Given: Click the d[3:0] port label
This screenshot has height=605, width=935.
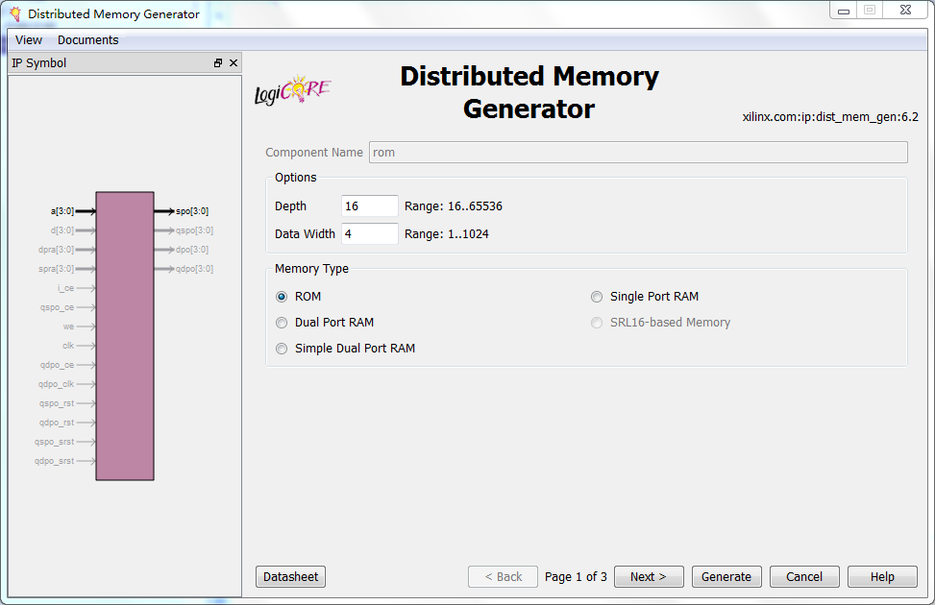Looking at the screenshot, I should click(62, 230).
